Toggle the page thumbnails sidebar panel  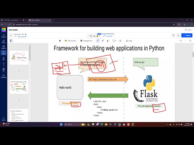[11, 41]
